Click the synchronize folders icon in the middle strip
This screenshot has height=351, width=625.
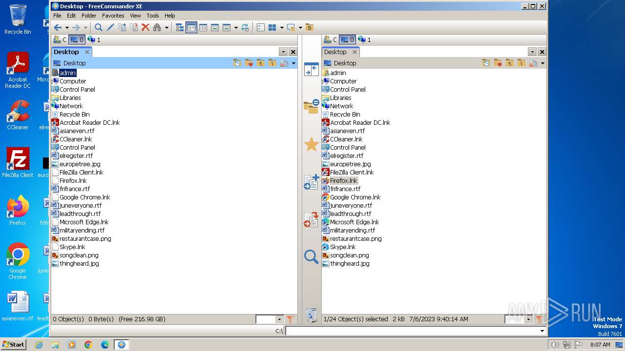click(311, 106)
